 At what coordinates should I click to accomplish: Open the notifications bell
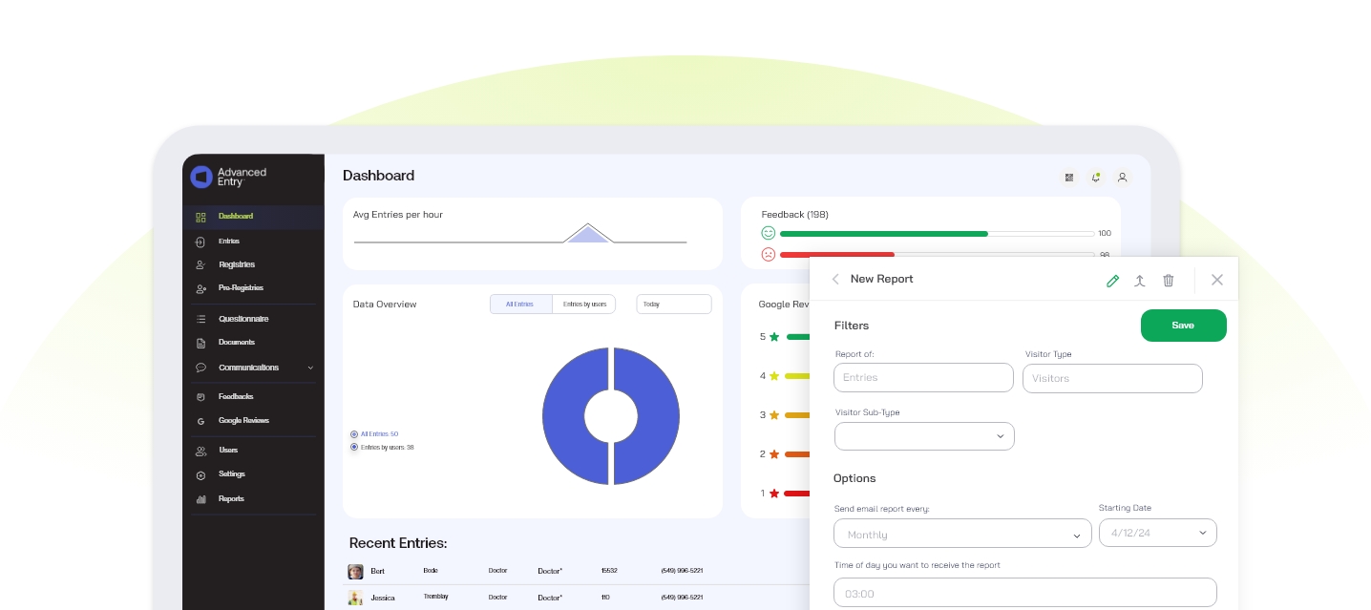pos(1095,177)
